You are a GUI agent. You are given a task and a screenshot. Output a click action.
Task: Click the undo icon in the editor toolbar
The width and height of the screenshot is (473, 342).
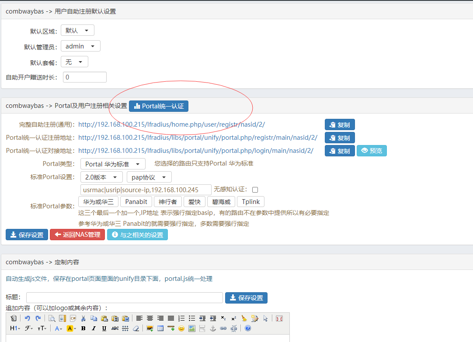[x=27, y=318]
